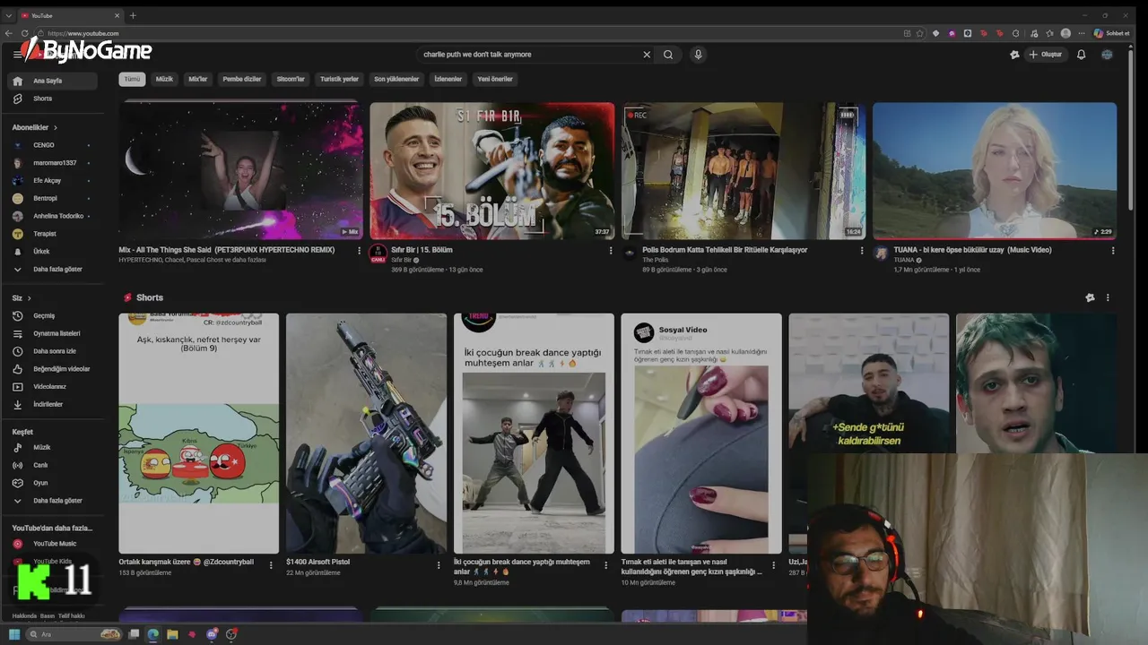Expand the Siz section chevron
This screenshot has width=1148, height=645.
29,298
